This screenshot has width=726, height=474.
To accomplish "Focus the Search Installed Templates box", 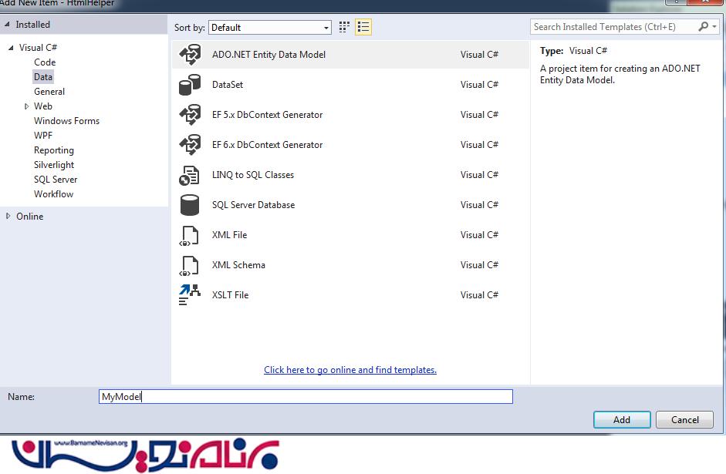I will [613, 27].
